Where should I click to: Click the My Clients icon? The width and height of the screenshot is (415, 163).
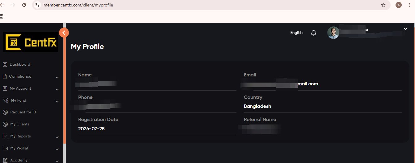pos(5,124)
